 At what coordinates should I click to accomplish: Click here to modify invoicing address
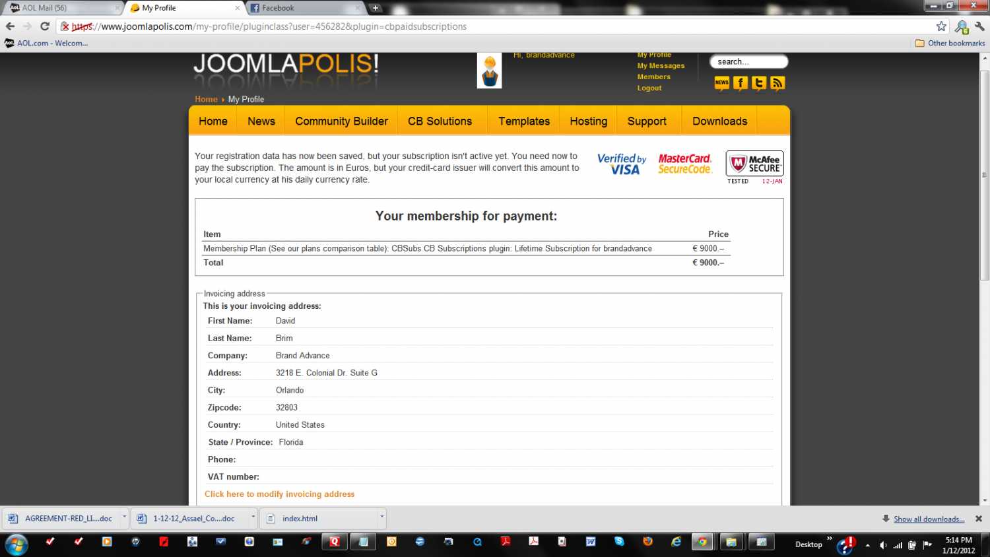[x=279, y=494]
